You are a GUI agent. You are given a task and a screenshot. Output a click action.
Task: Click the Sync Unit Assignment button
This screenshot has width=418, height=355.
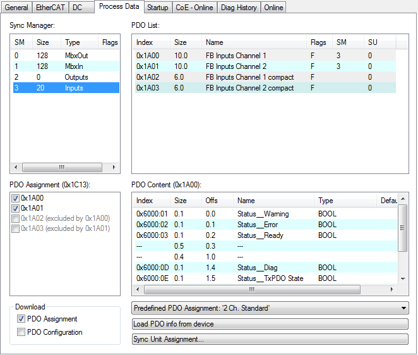click(x=270, y=339)
